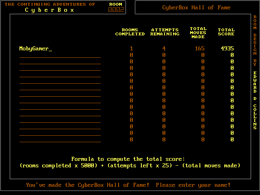Click the CyberBox Hall of Fame title
The width and height of the screenshot is (260, 195).
pyautogui.click(x=196, y=7)
